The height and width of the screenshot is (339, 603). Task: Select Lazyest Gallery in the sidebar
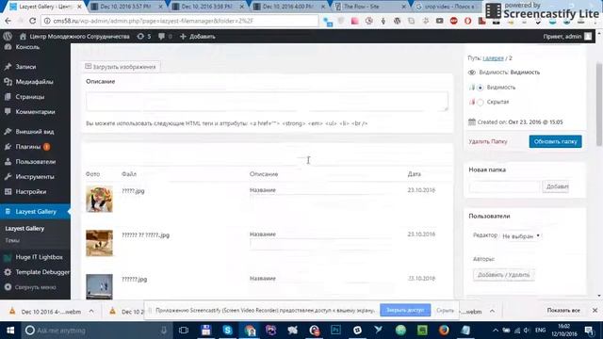(x=36, y=212)
